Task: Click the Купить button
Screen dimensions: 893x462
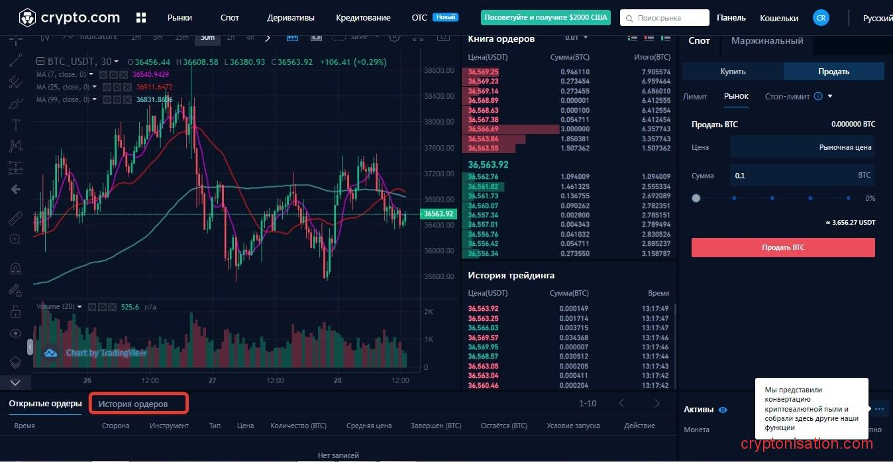Action: [x=733, y=72]
